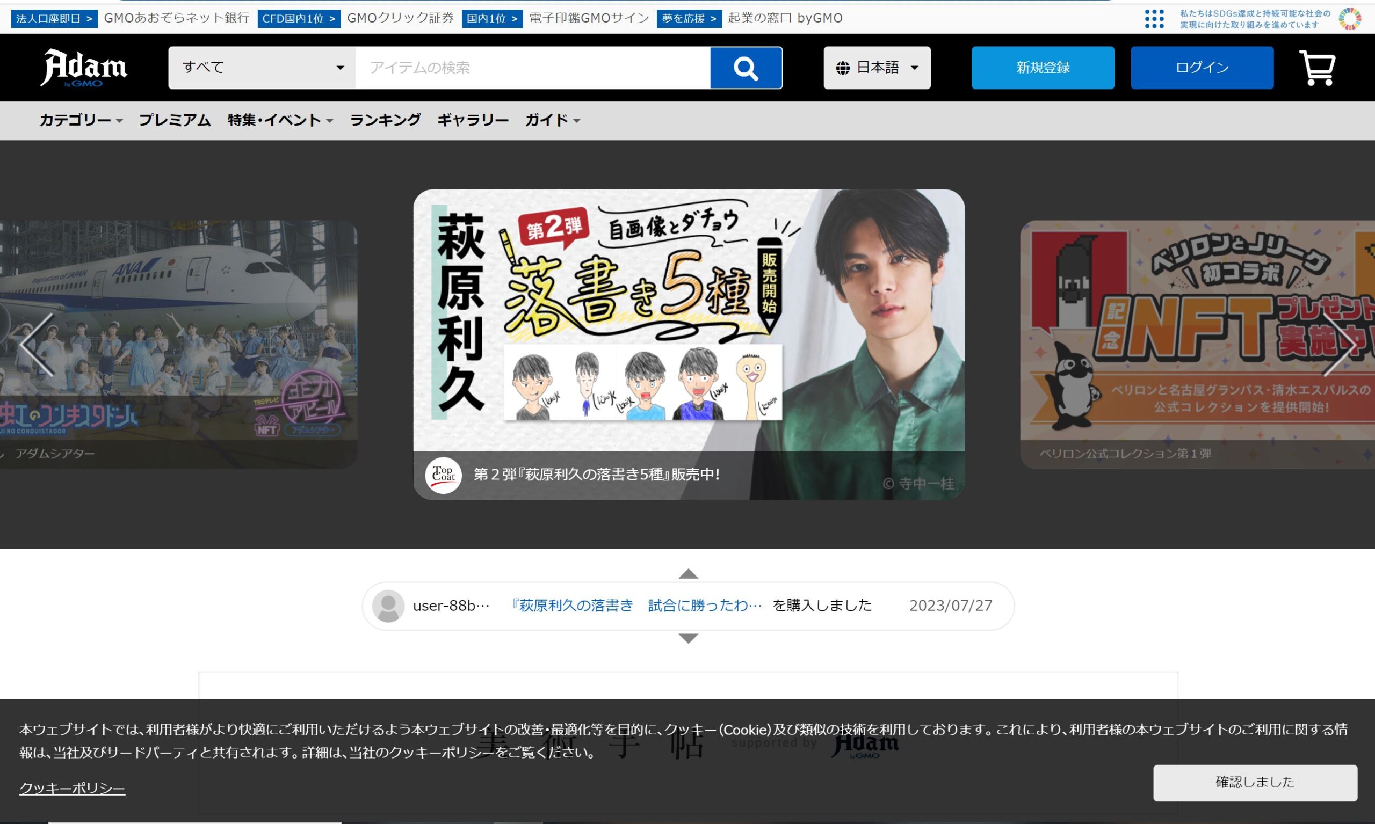The height and width of the screenshot is (824, 1375).
Task: Open the ランキング page
Action: point(385,120)
